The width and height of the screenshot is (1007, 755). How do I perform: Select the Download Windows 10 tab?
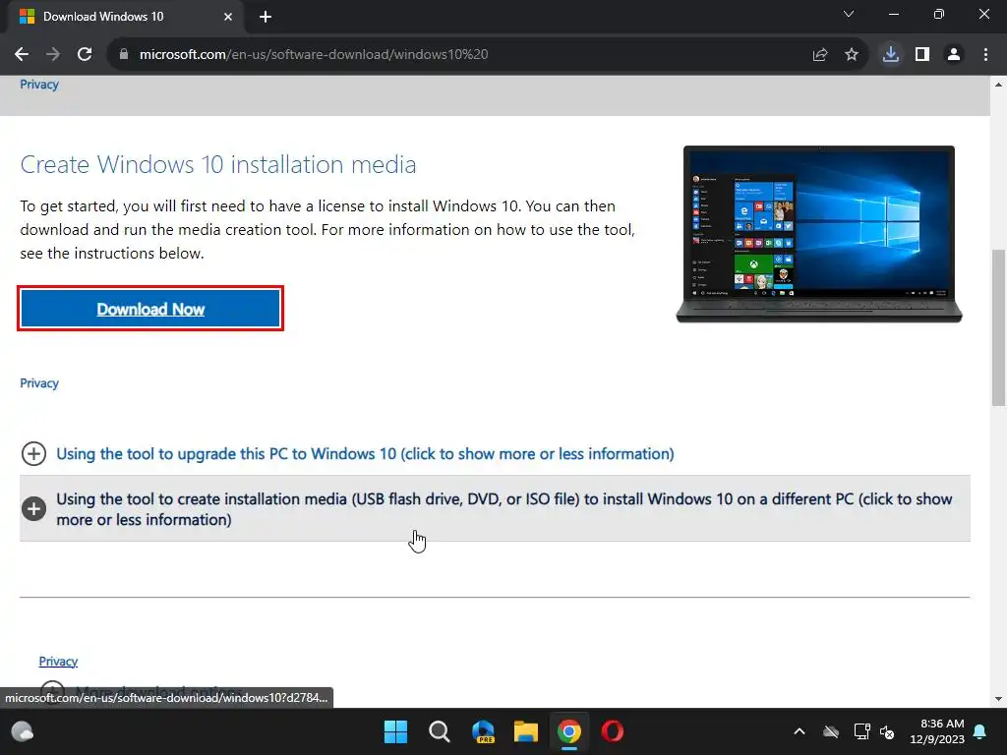pos(125,17)
